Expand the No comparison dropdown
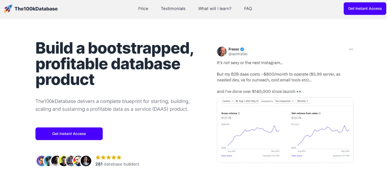This screenshot has height=171, width=387. pos(284,101)
